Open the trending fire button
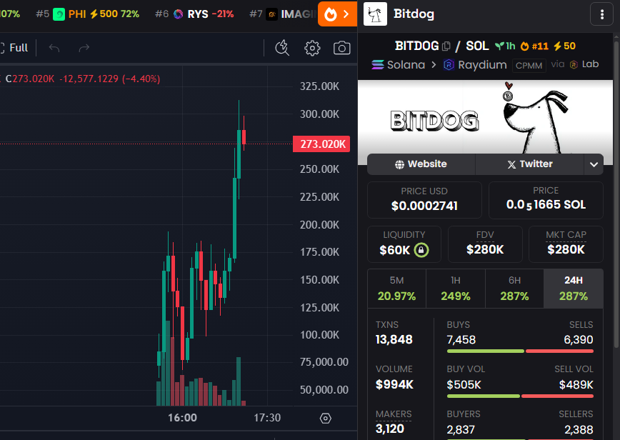Viewport: 620px width, 440px height. (337, 14)
